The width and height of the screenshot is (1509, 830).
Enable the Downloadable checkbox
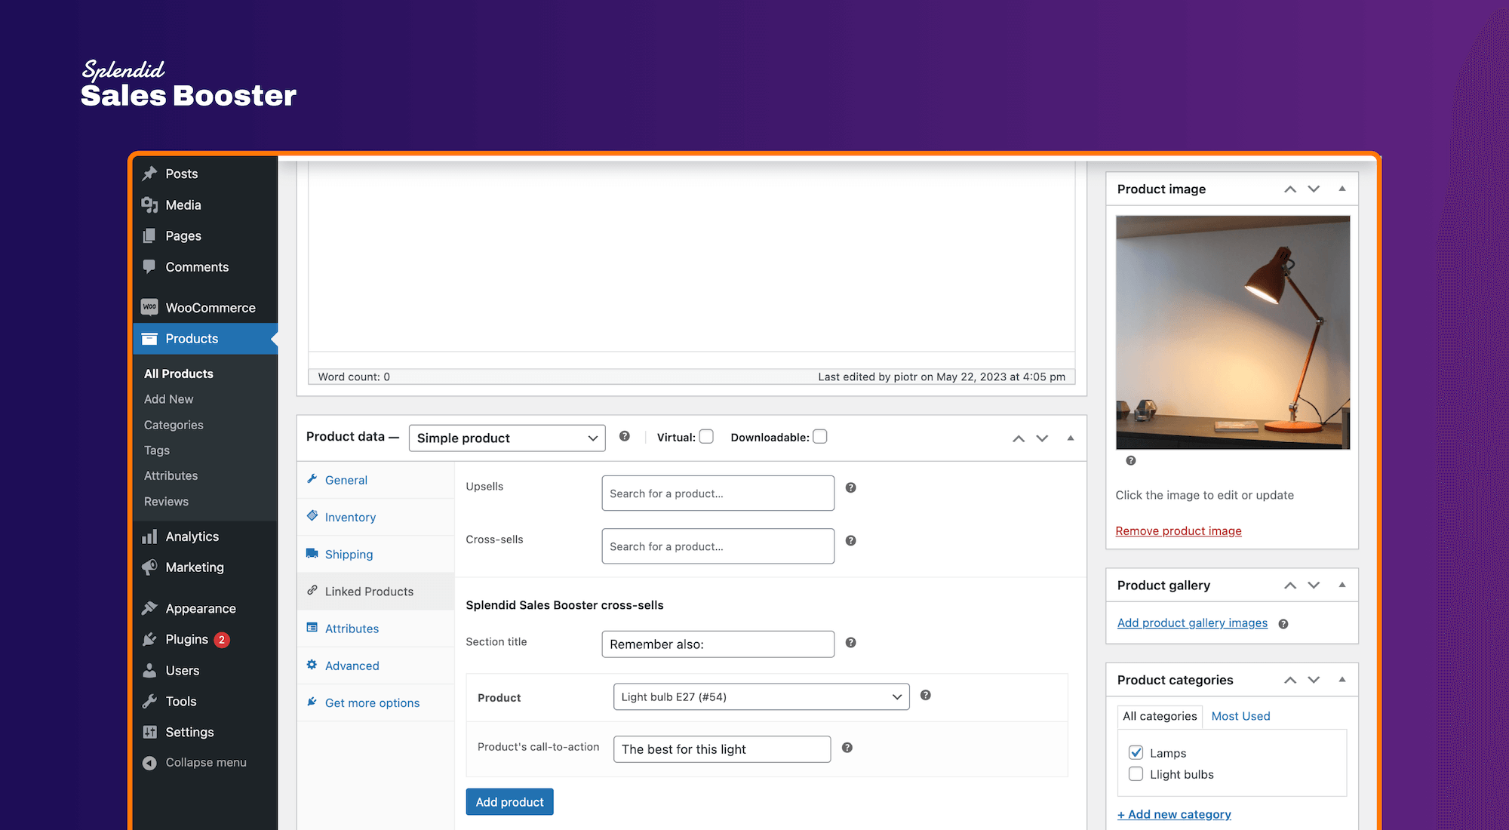[820, 436]
